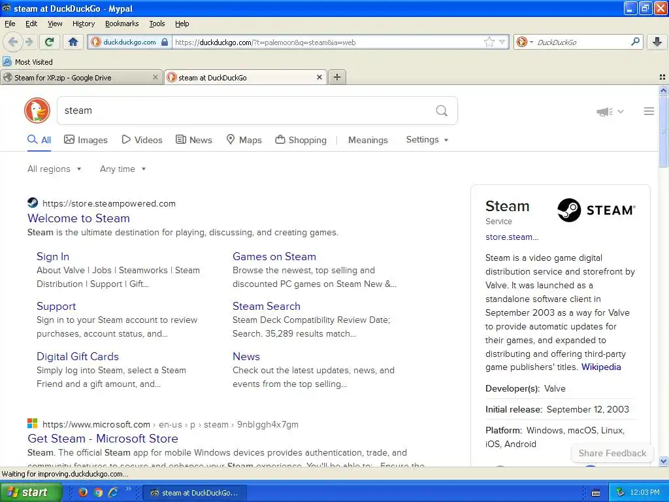Open the Bookmarks menu
The height and width of the screenshot is (502, 669).
(x=122, y=24)
